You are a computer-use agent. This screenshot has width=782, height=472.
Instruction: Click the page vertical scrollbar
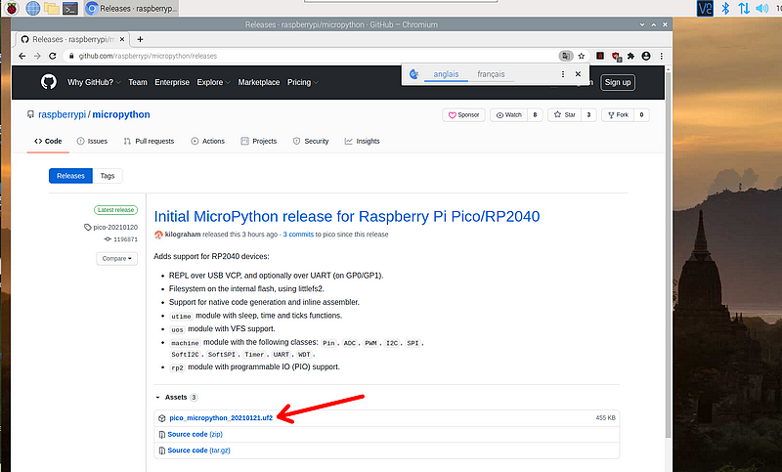point(669,254)
